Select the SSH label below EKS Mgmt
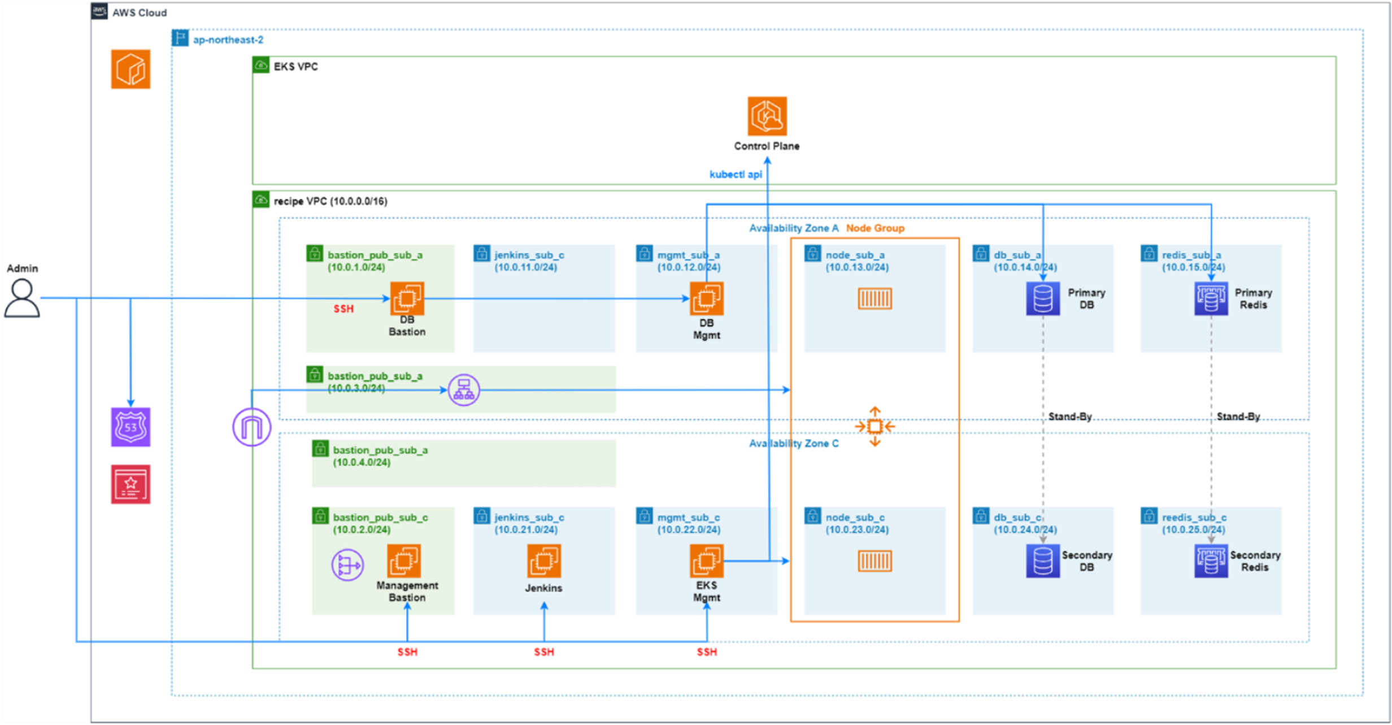 [707, 652]
